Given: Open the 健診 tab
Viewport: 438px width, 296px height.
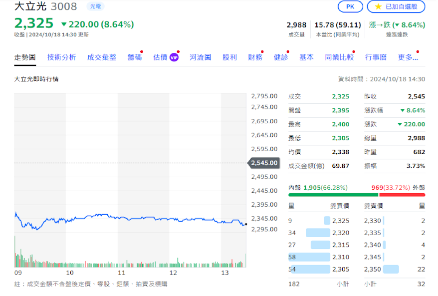Looking at the screenshot, I should pos(281,57).
